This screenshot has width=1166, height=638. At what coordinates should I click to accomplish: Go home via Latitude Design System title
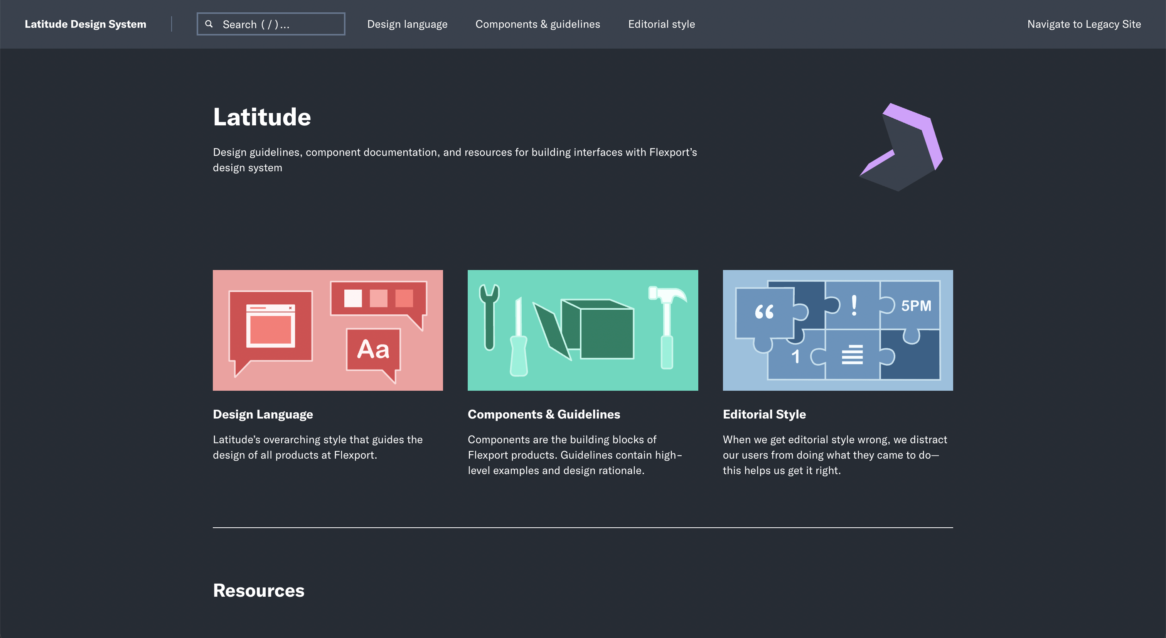pyautogui.click(x=86, y=24)
